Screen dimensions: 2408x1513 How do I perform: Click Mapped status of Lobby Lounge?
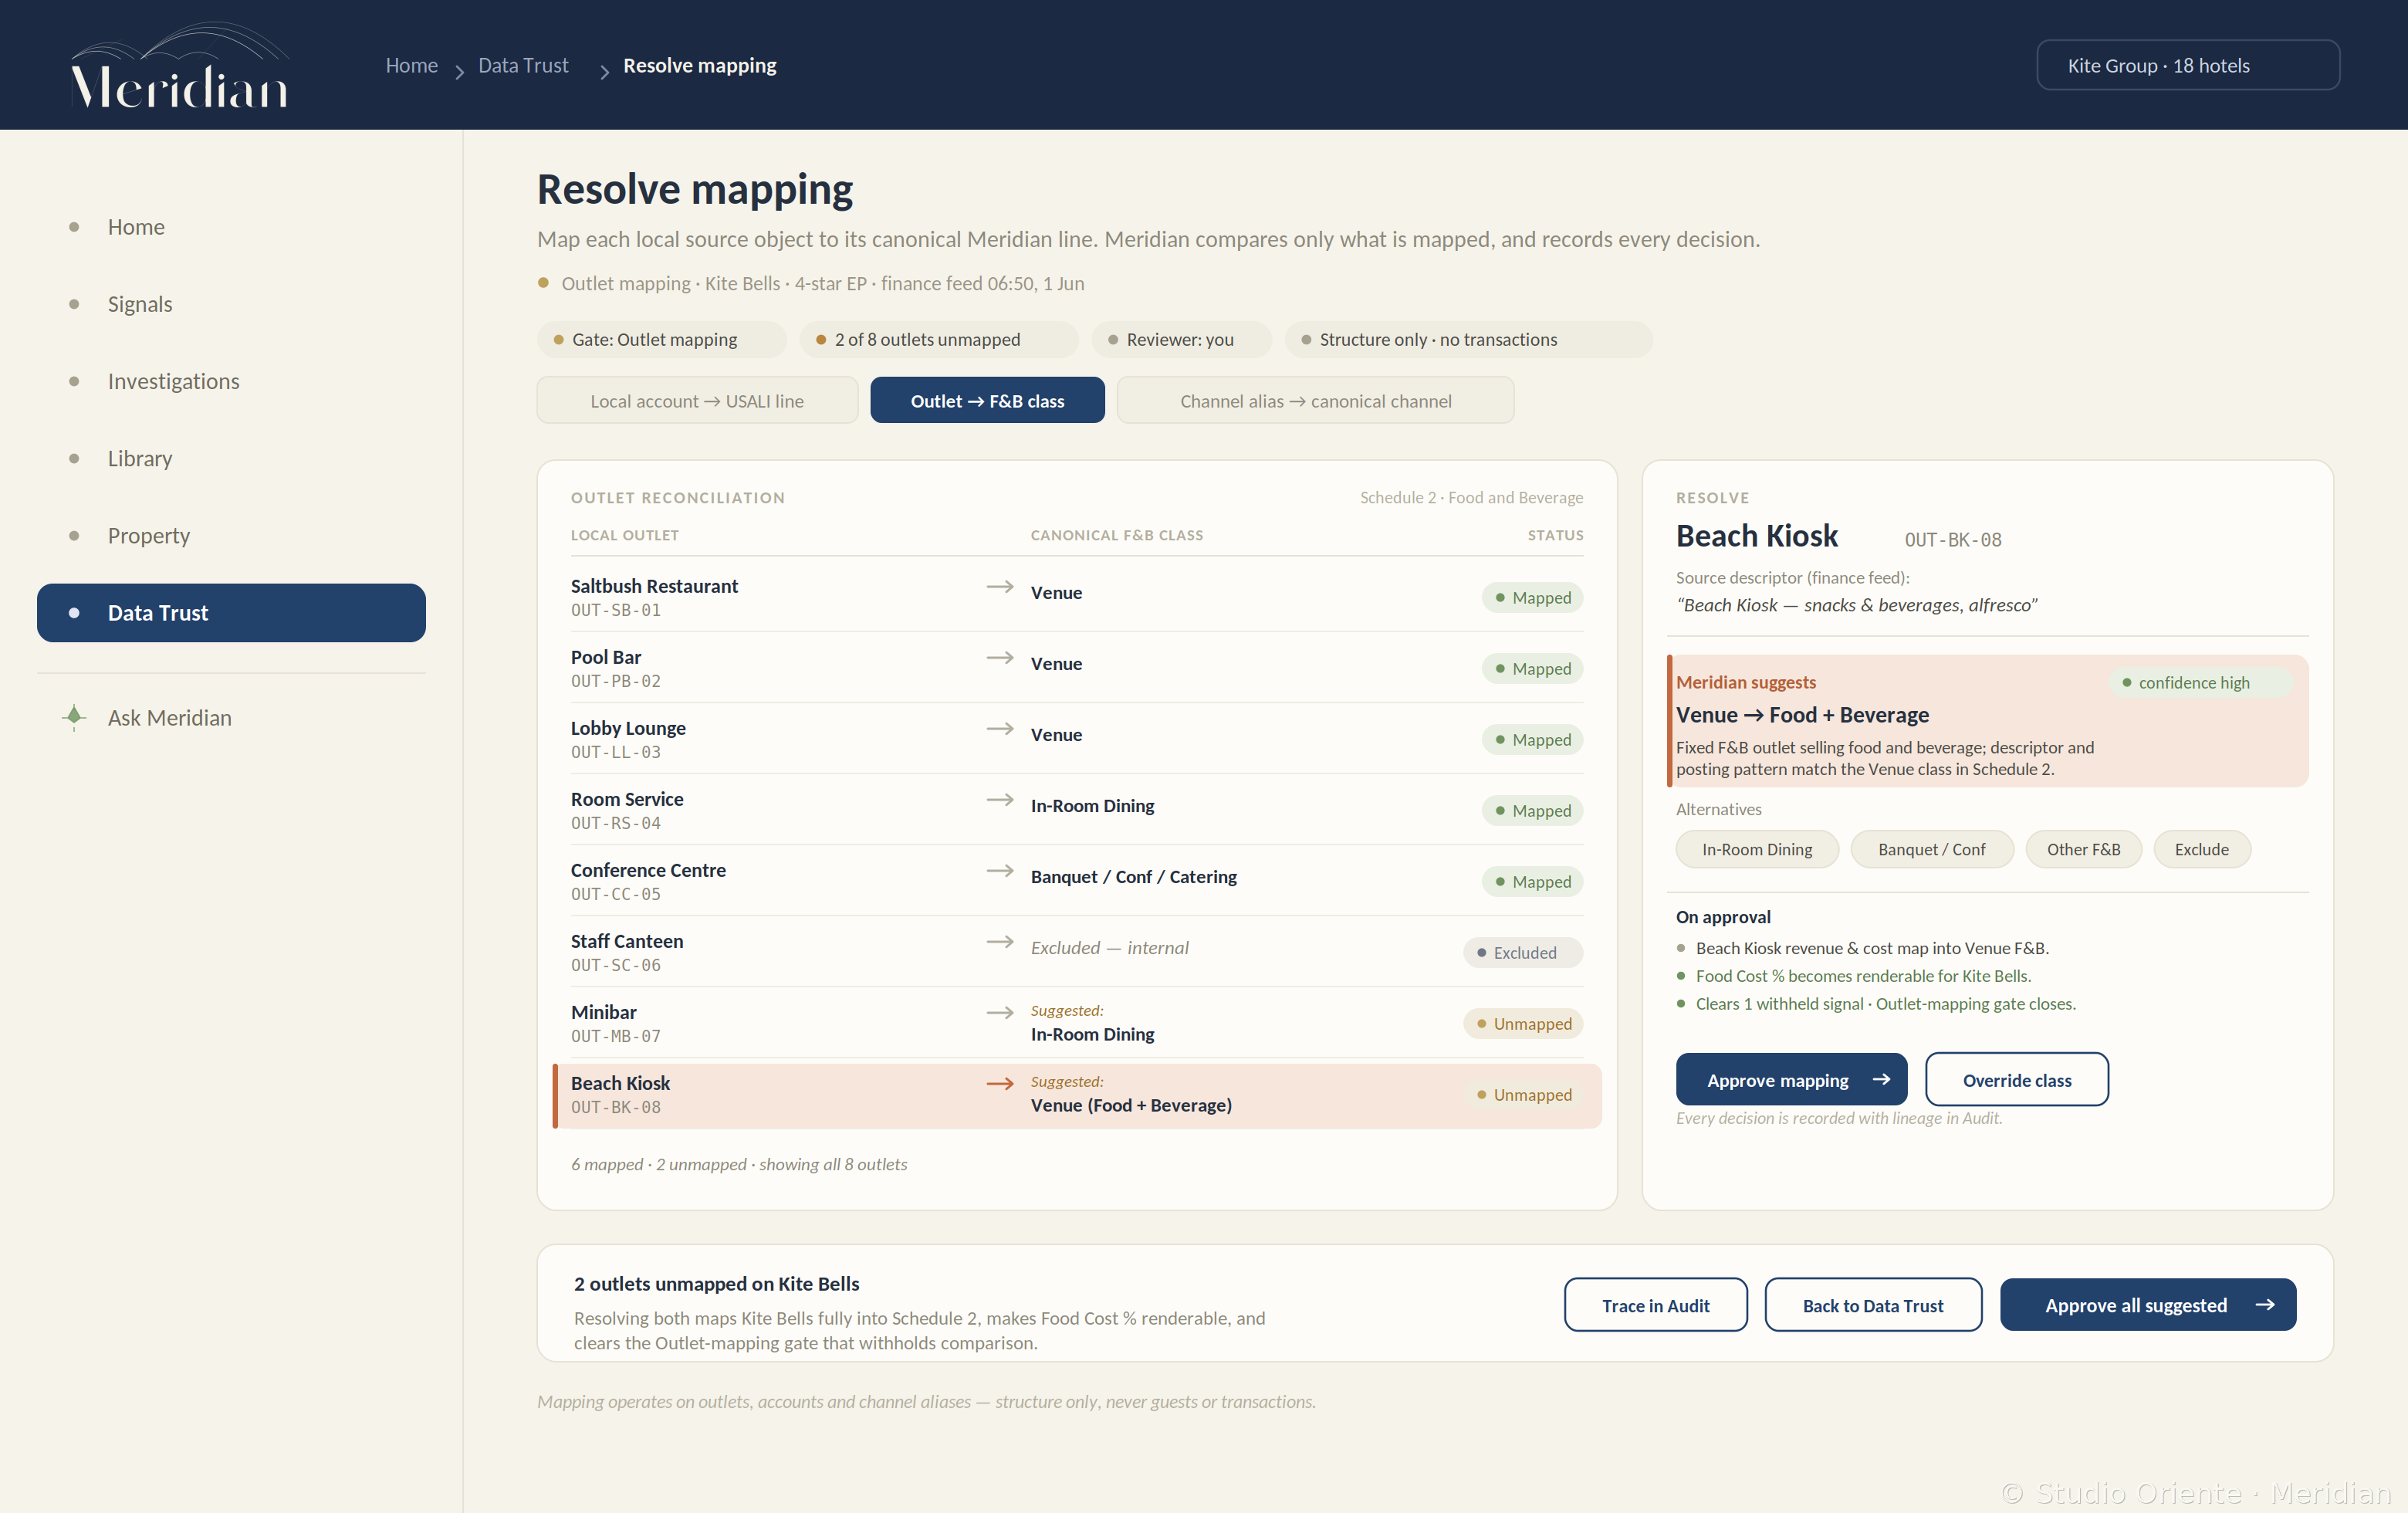1532,739
